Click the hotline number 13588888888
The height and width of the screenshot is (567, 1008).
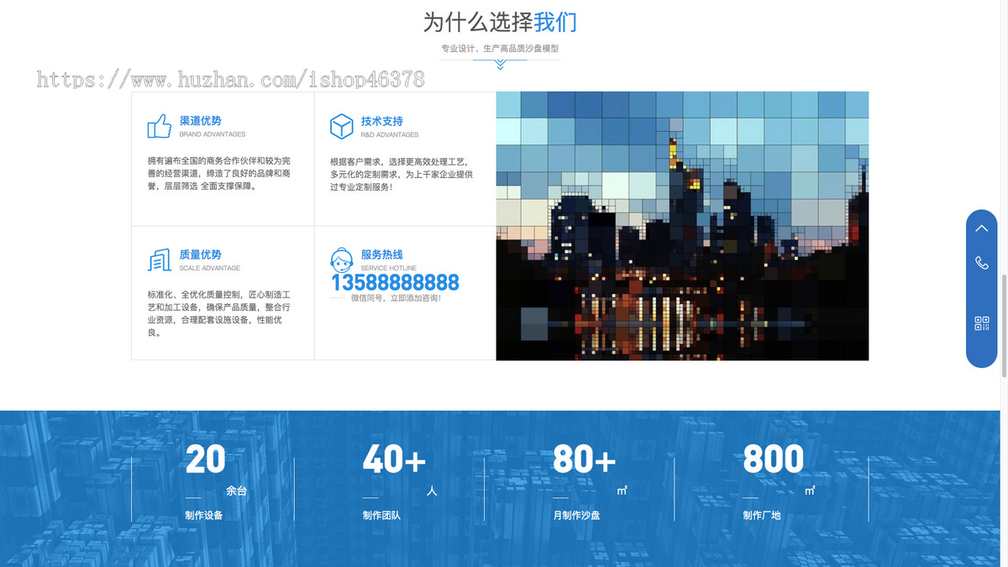coord(395,282)
